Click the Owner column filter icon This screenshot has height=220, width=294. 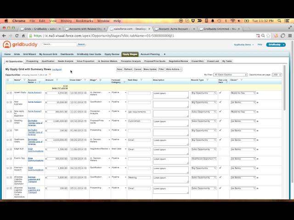(x=242, y=80)
